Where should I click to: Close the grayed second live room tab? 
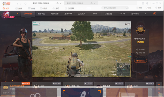tap(95, 3)
